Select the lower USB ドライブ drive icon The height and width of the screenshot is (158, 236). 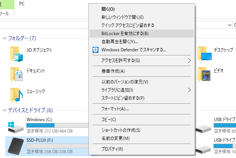coord(203,150)
